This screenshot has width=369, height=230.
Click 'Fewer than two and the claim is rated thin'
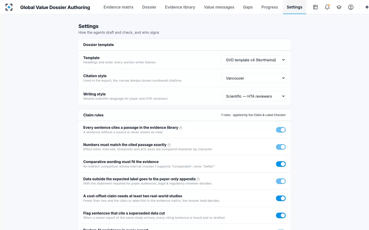(x=151, y=201)
